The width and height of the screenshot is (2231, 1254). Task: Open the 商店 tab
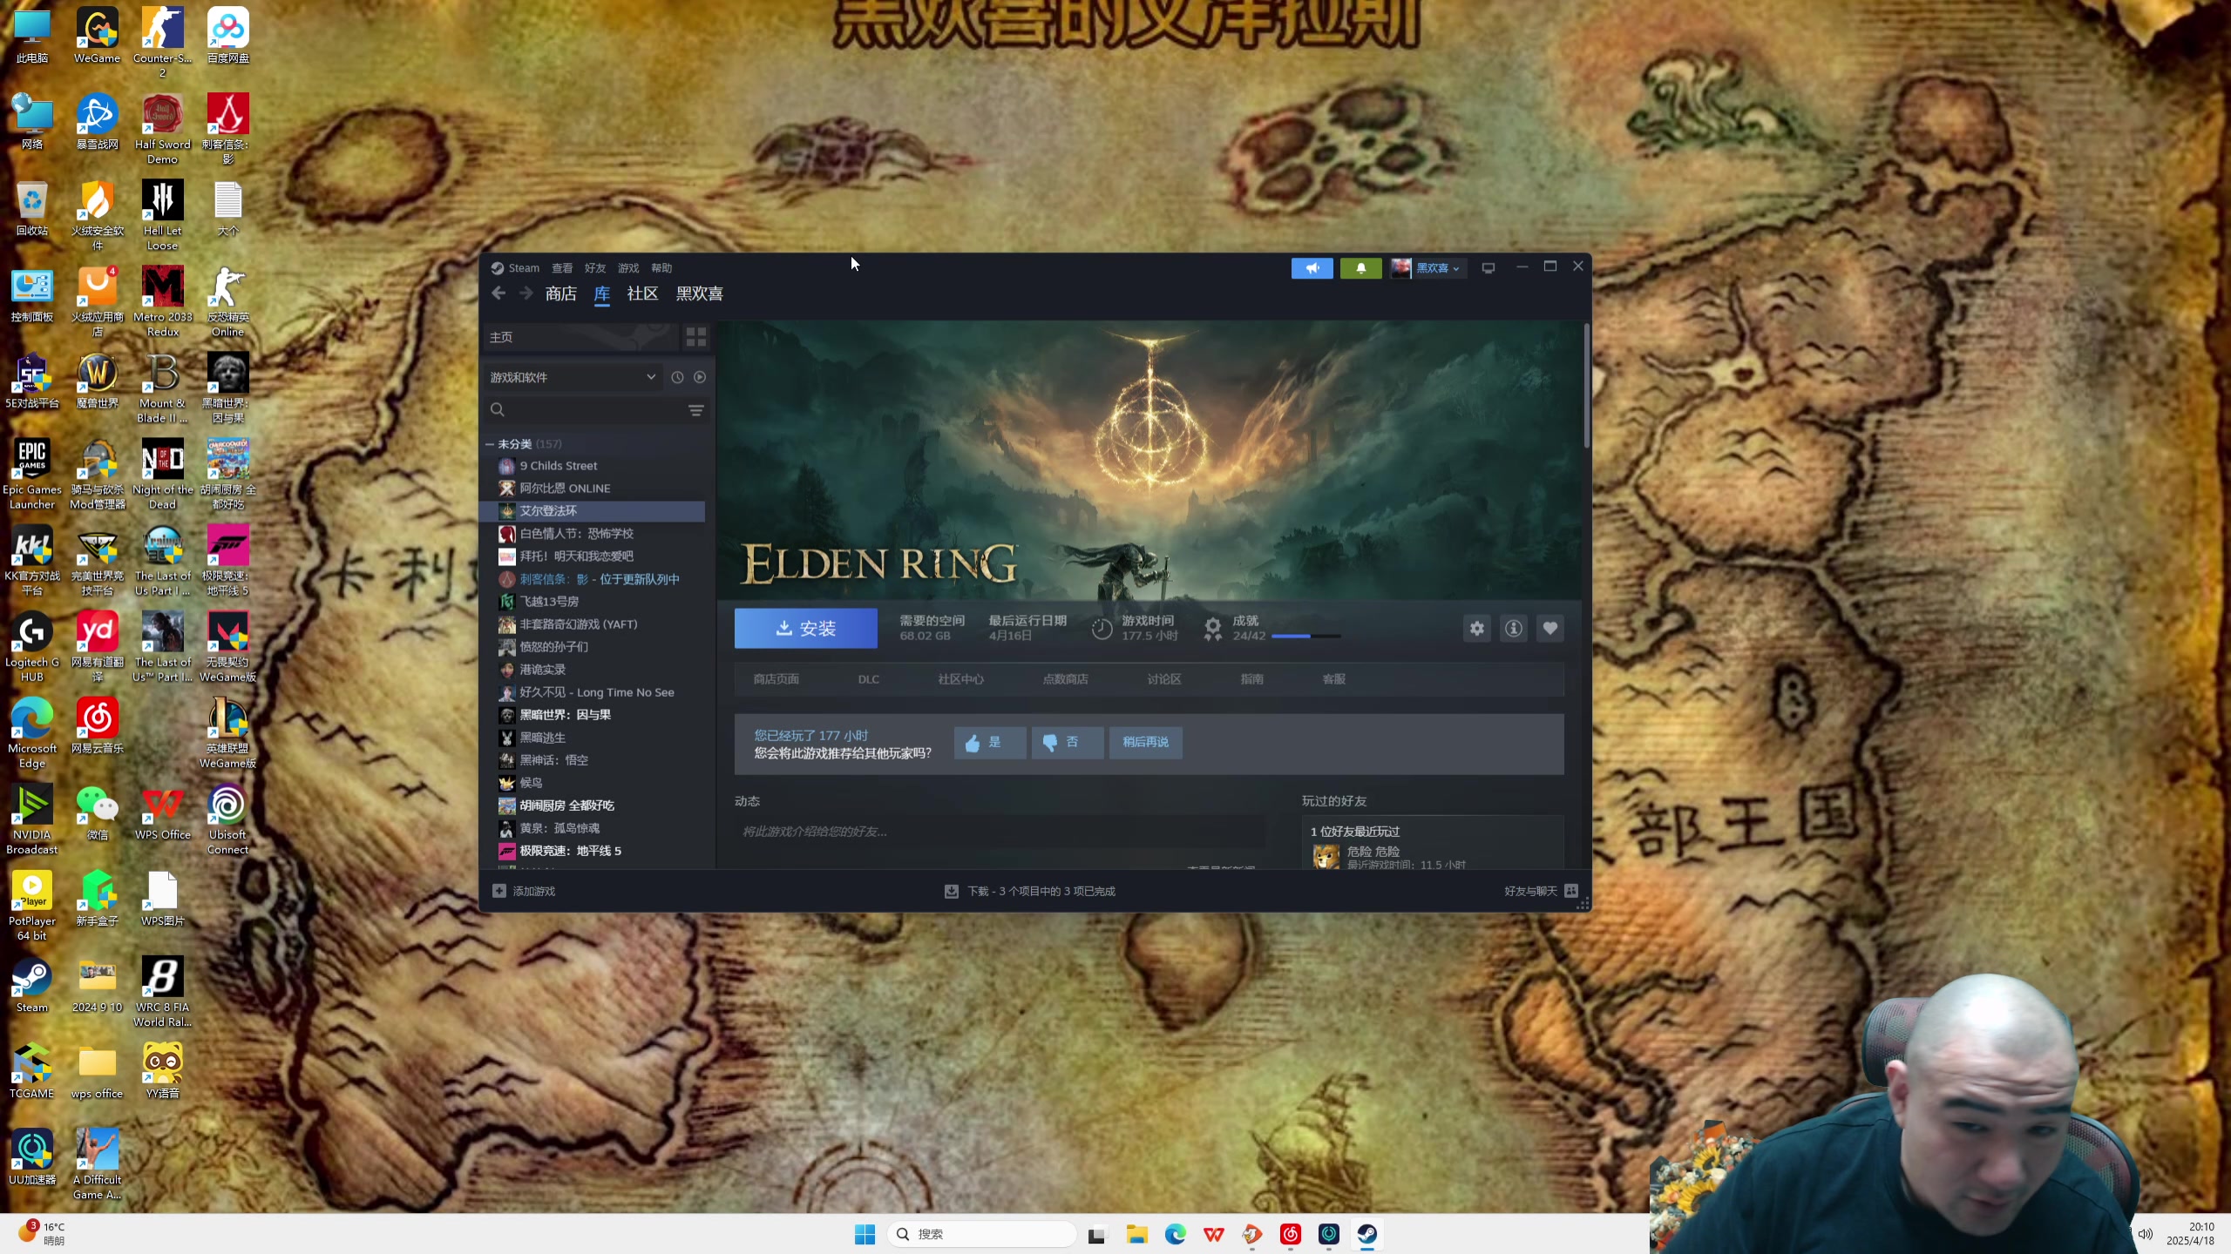point(560,293)
